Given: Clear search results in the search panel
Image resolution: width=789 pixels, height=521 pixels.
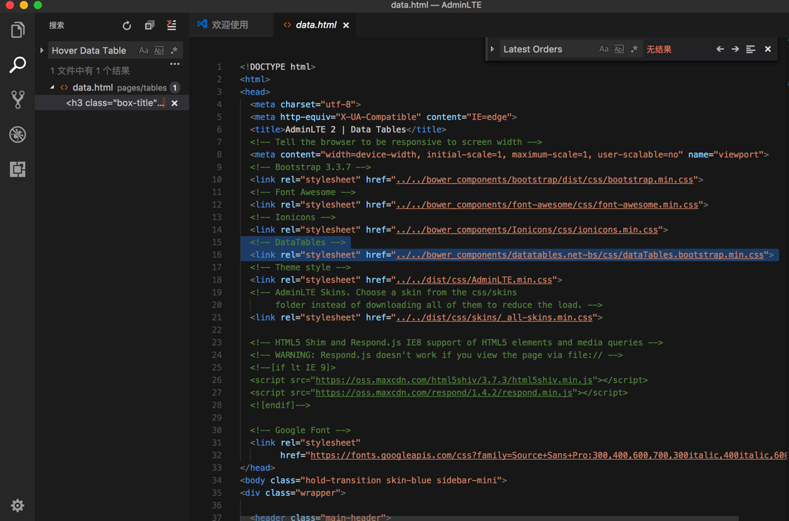Looking at the screenshot, I should click(x=172, y=26).
